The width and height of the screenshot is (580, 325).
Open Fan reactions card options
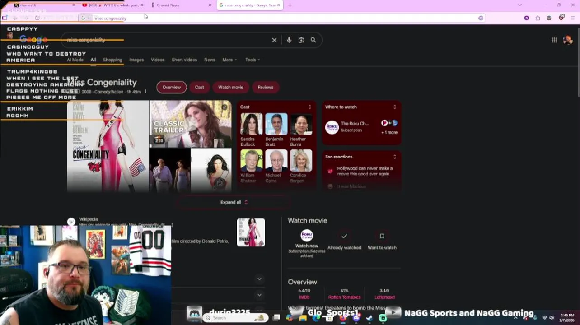pos(394,157)
